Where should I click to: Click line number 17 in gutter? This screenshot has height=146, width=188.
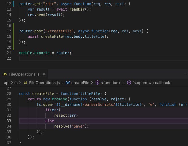coord(9,31)
